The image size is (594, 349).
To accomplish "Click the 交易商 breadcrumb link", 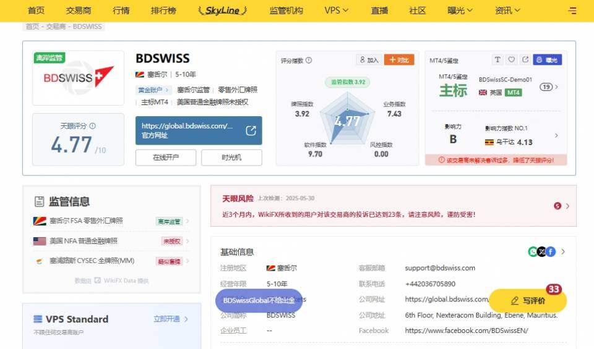I will click(x=56, y=27).
